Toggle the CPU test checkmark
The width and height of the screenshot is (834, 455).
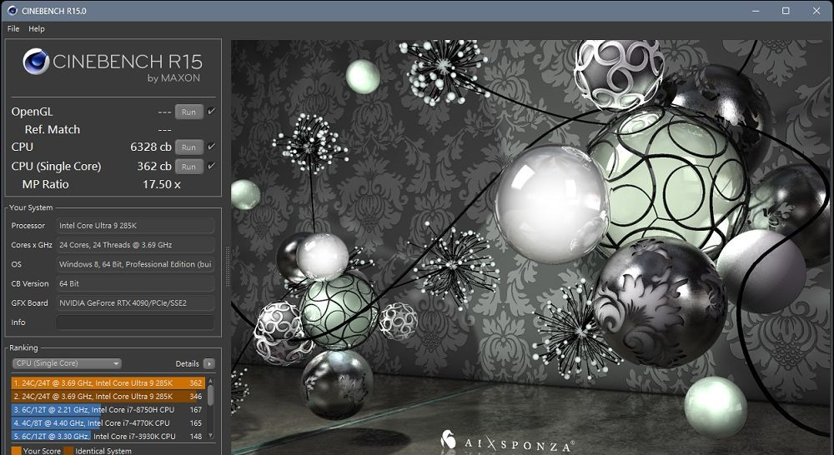point(211,146)
